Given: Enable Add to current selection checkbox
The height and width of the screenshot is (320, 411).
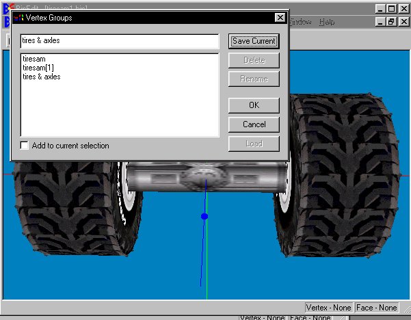Looking at the screenshot, I should (25, 146).
